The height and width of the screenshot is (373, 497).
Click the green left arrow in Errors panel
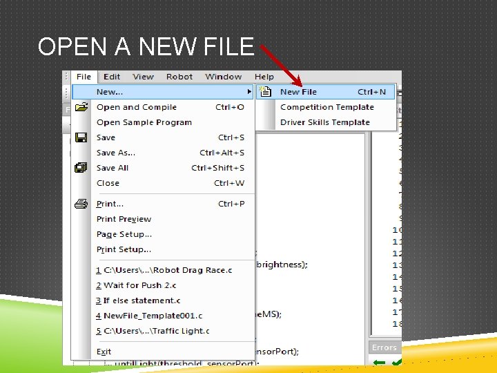pos(379,362)
